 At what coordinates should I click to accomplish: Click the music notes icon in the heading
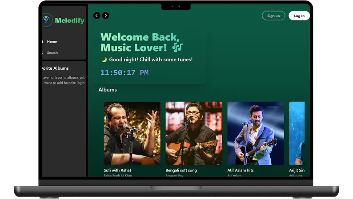177,48
